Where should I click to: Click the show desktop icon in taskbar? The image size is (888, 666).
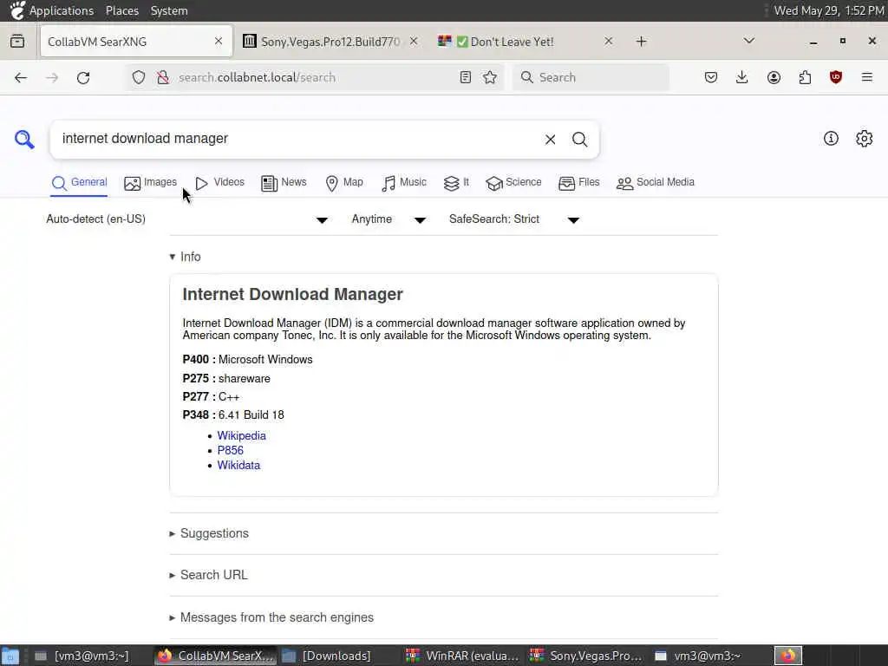coord(10,656)
